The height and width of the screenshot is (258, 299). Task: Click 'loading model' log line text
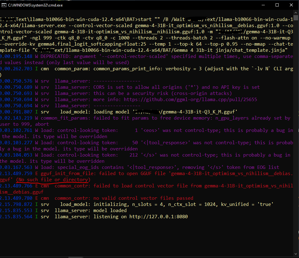[x=111, y=112]
